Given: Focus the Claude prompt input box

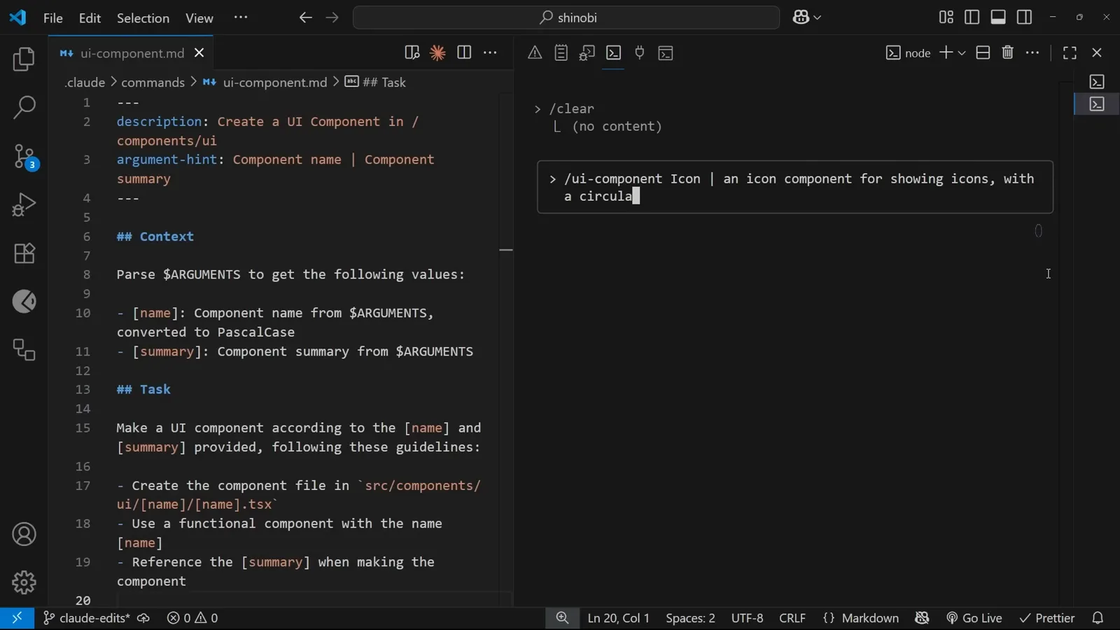Looking at the screenshot, I should point(795,188).
